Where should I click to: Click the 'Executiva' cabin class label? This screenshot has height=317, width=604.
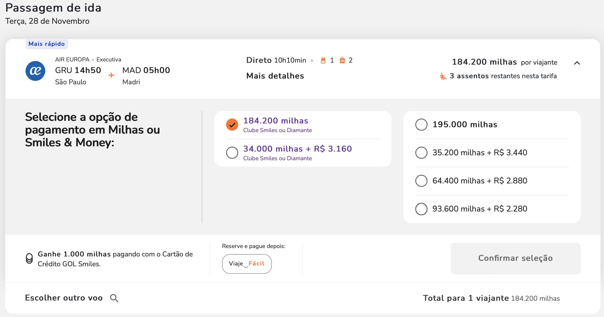pos(109,59)
